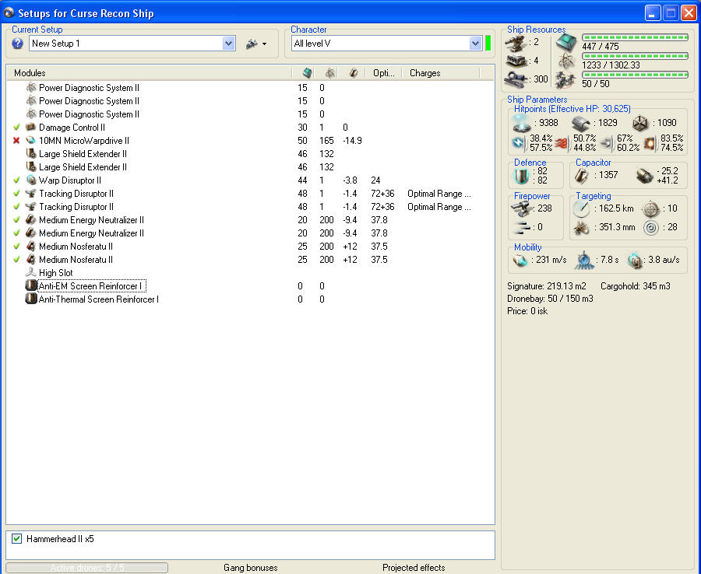Sort by the Charges column header
This screenshot has width=701, height=574.
coord(440,73)
